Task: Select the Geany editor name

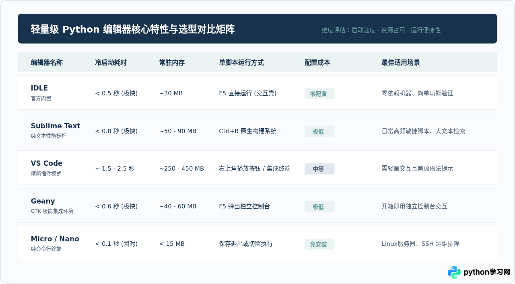Action: coord(43,201)
